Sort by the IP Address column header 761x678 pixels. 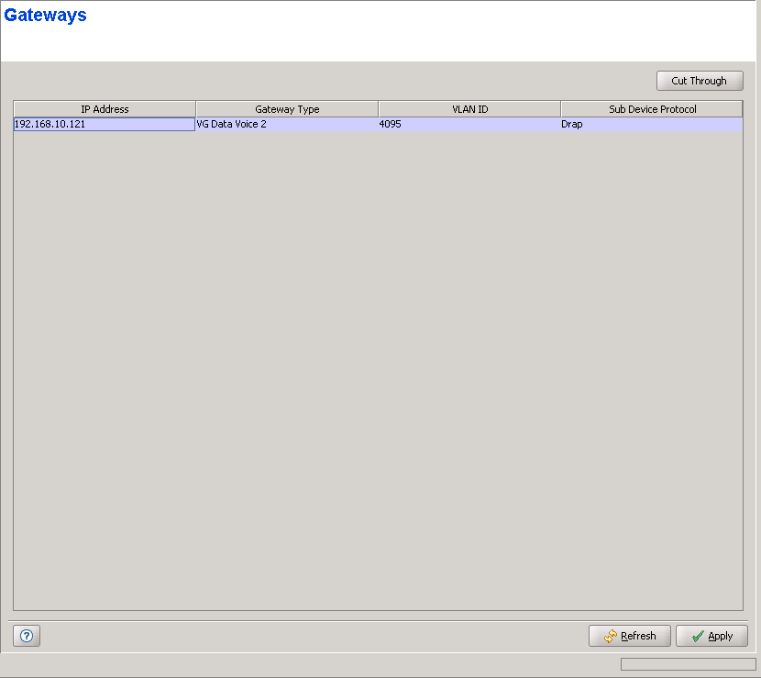pos(105,109)
